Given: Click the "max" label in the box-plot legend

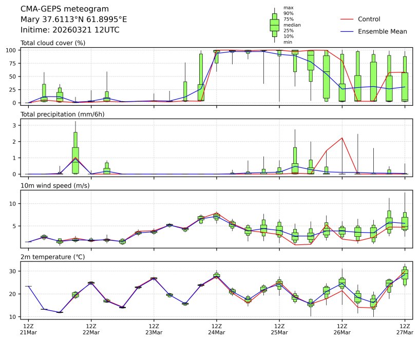Looking at the screenshot, I should click(x=288, y=8).
